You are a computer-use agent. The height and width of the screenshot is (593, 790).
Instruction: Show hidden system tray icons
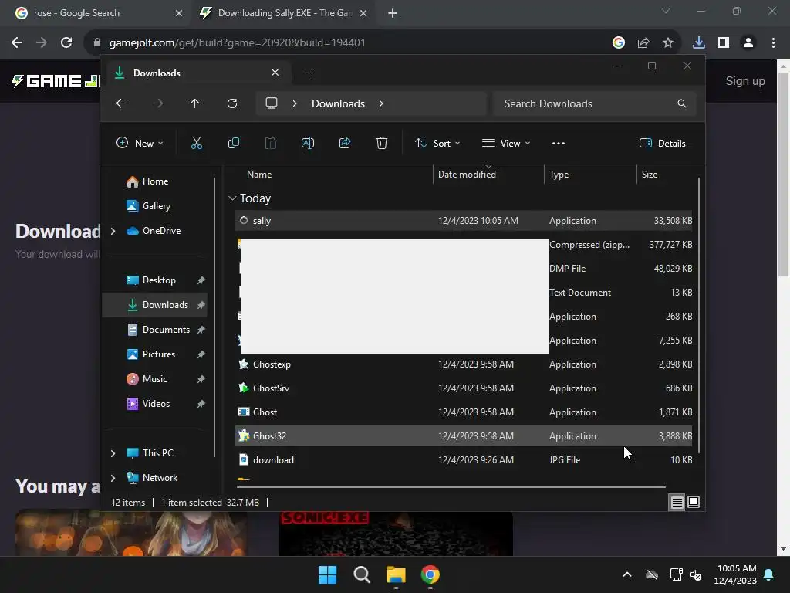626,574
